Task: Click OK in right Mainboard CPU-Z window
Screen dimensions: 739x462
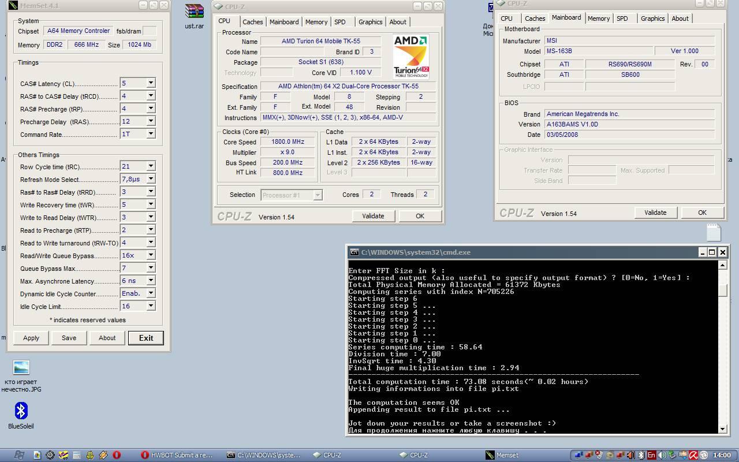Action: [702, 213]
